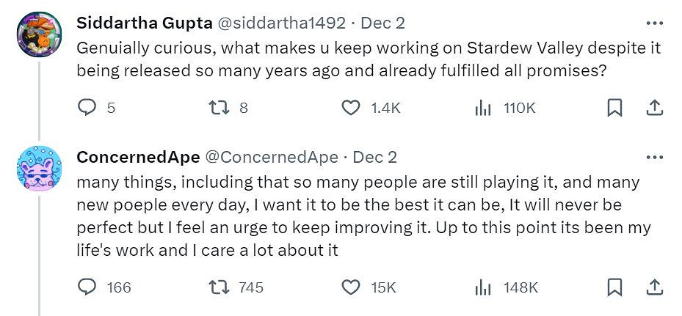
Task: Click ConcernedApe's pink bear avatar
Action: [38, 168]
